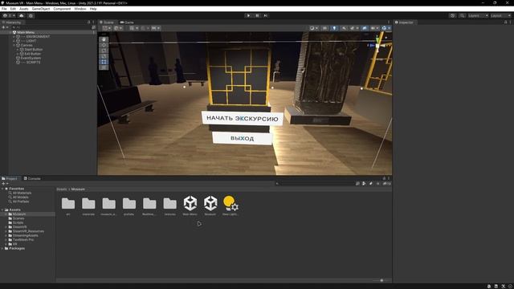This screenshot has height=289, width=514.
Task: Open the snap increment dropdown
Action: pos(155,28)
